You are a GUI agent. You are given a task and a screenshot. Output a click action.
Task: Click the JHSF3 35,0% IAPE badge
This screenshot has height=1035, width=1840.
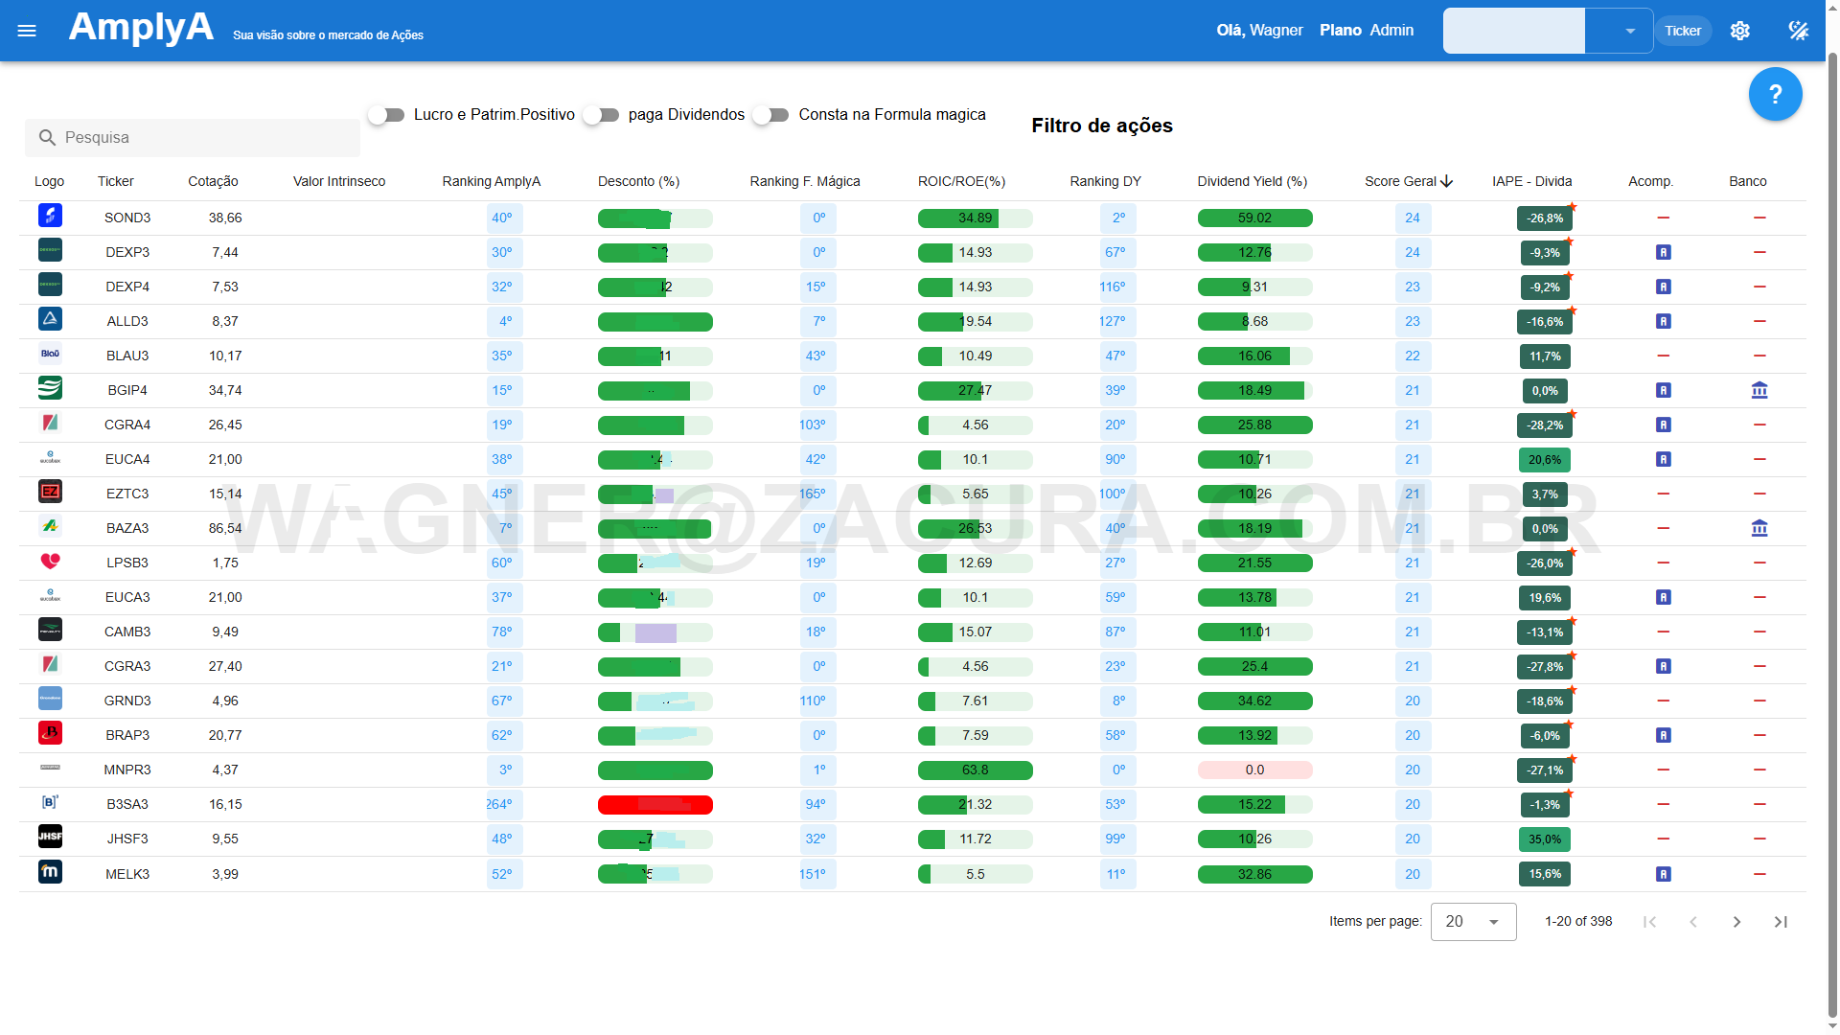[1545, 839]
